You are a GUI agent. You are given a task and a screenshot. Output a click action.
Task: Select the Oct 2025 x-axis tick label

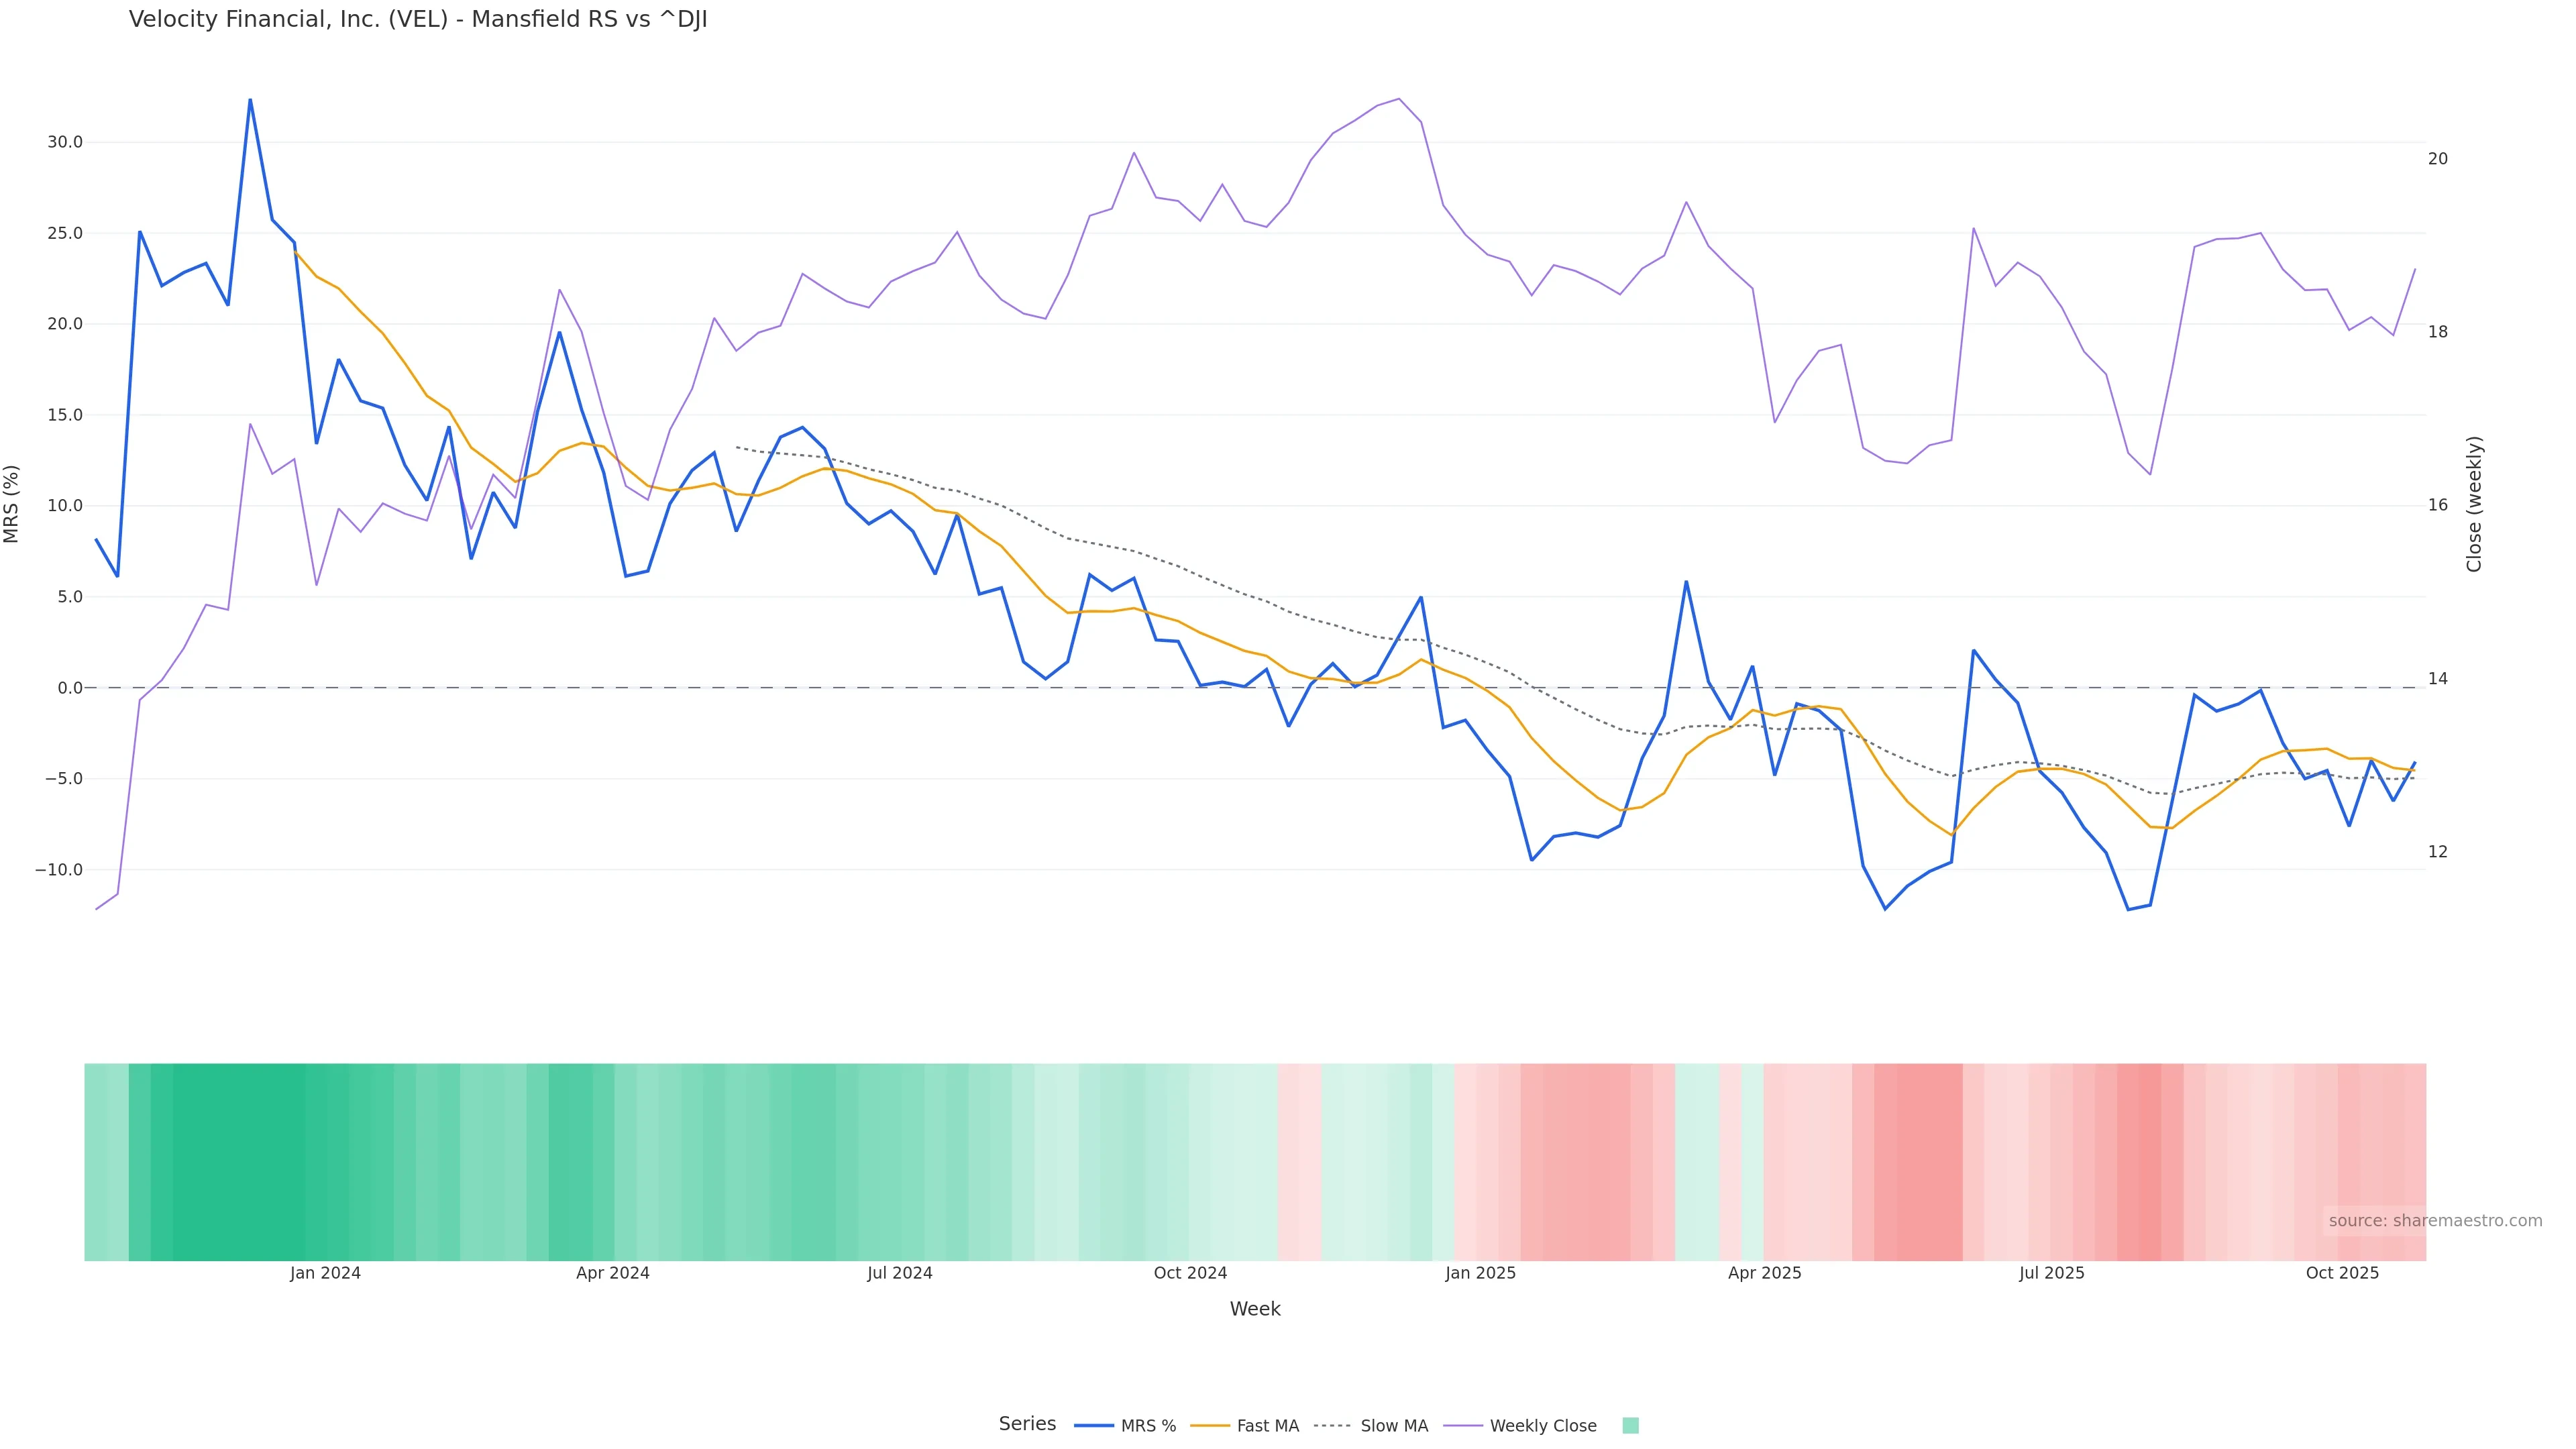(x=2342, y=1273)
